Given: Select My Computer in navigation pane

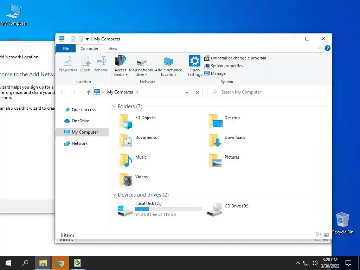Looking at the screenshot, I should click(x=82, y=132).
